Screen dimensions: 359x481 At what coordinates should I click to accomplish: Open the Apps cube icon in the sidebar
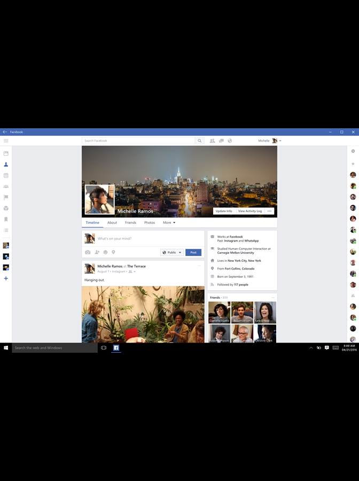click(6, 208)
